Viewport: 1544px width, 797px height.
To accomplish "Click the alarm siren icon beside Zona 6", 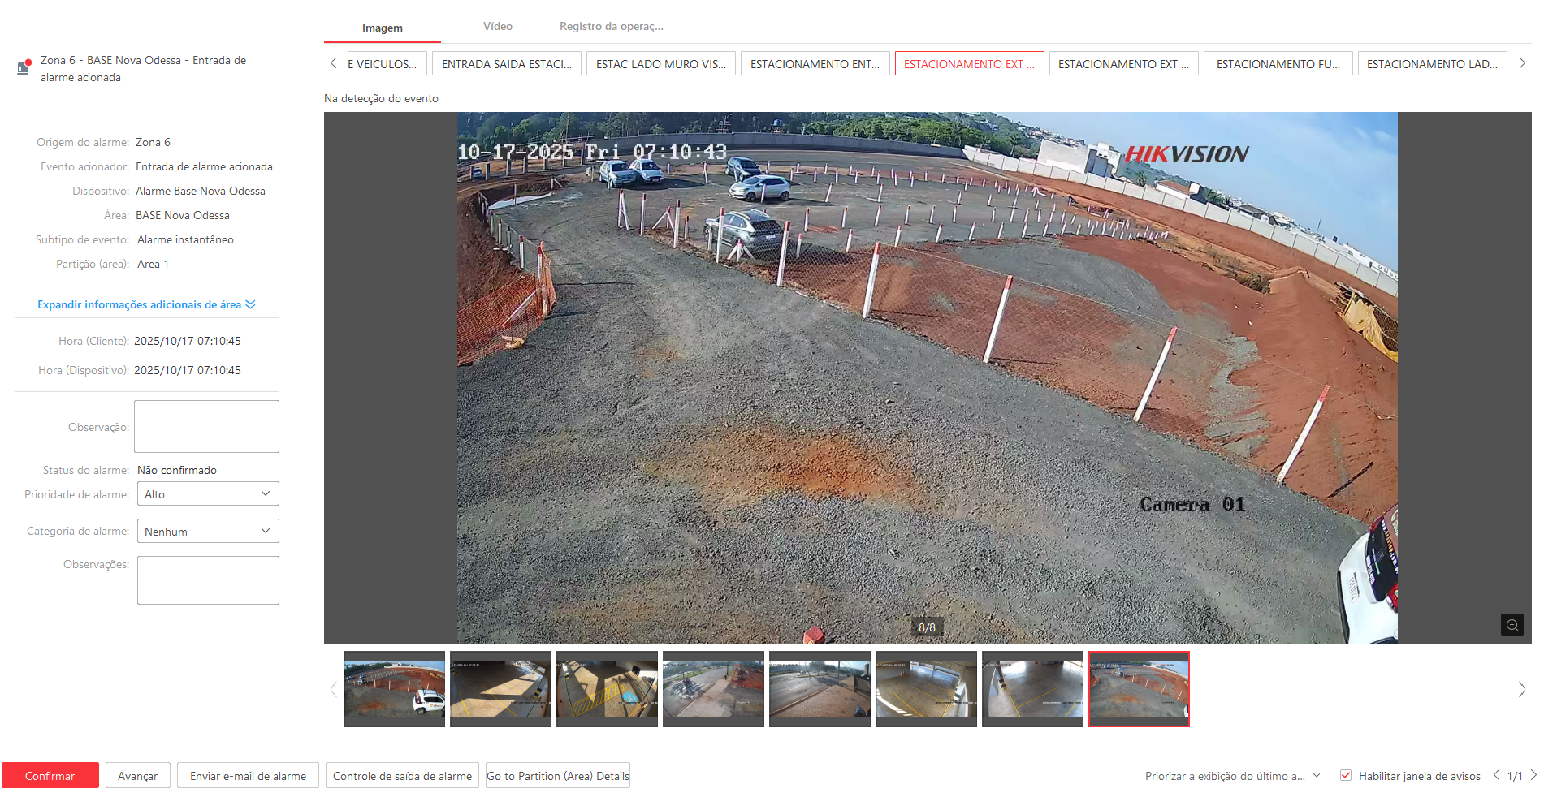I will (x=24, y=67).
